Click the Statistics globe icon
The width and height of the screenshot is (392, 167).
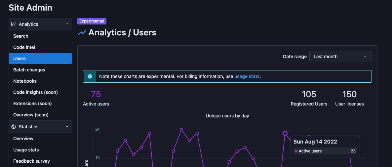click(x=14, y=127)
